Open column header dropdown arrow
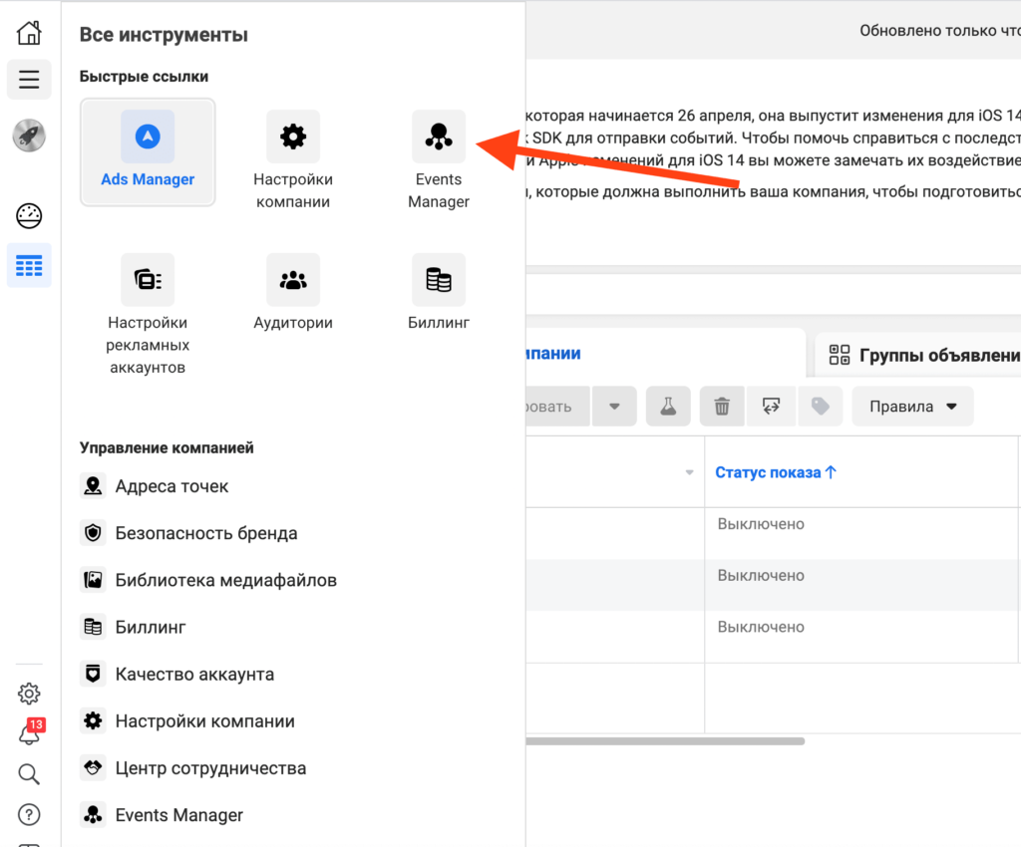The height and width of the screenshot is (847, 1021). (x=689, y=472)
